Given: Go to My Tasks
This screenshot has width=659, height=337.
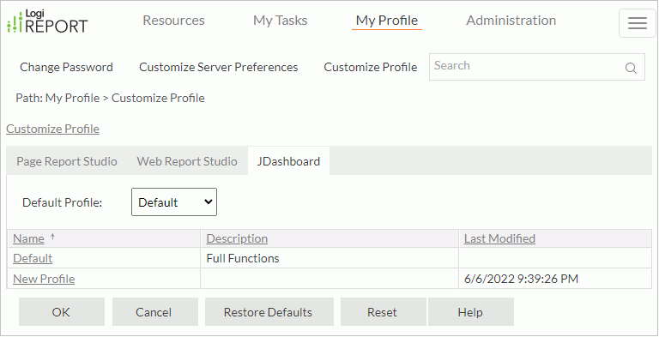Looking at the screenshot, I should coord(281,21).
